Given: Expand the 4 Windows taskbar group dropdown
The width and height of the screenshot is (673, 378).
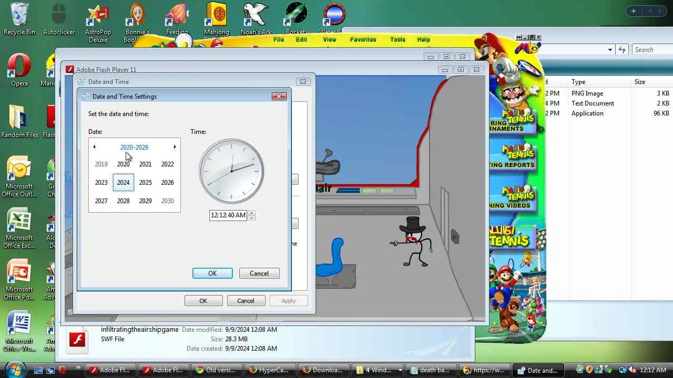Looking at the screenshot, I should click(x=400, y=370).
